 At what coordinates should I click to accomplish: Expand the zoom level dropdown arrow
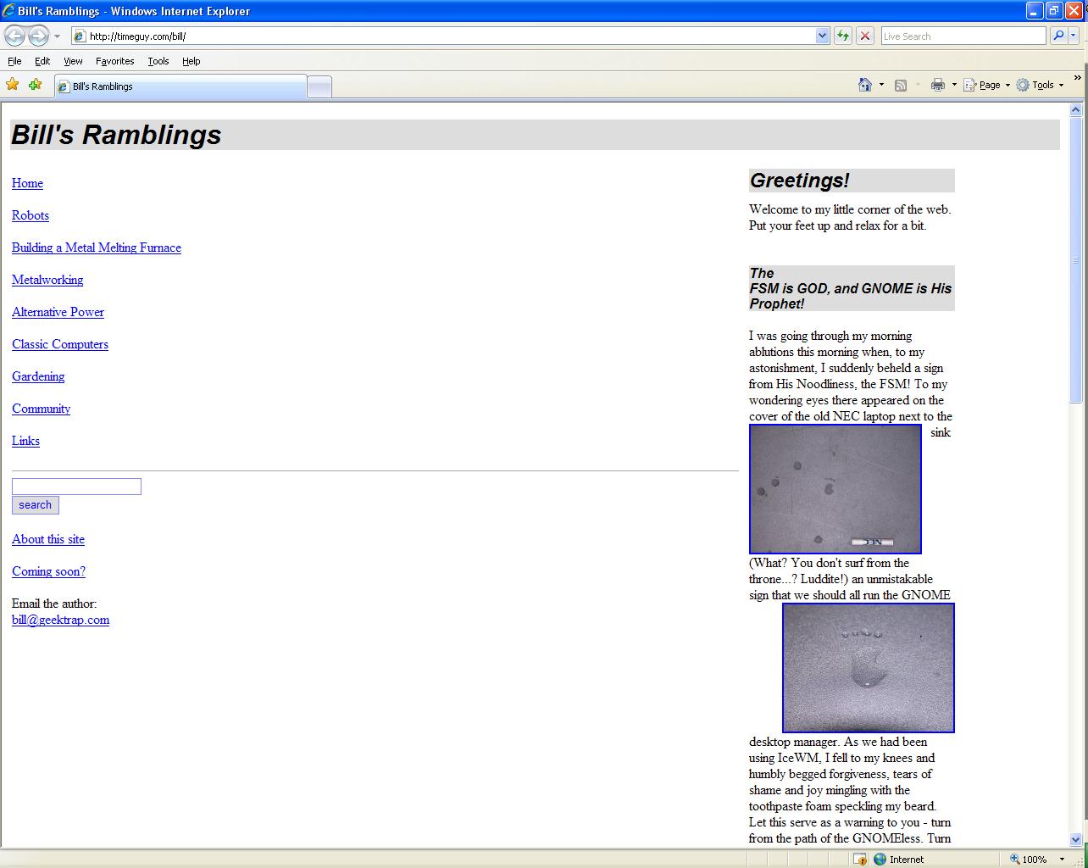coord(1062,859)
